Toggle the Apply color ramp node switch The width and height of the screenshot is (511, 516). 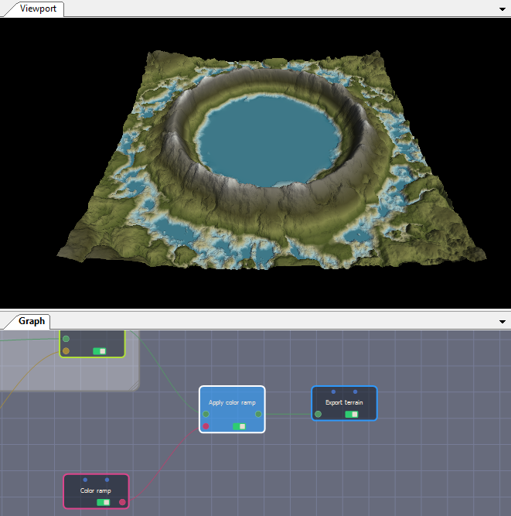coord(239,426)
